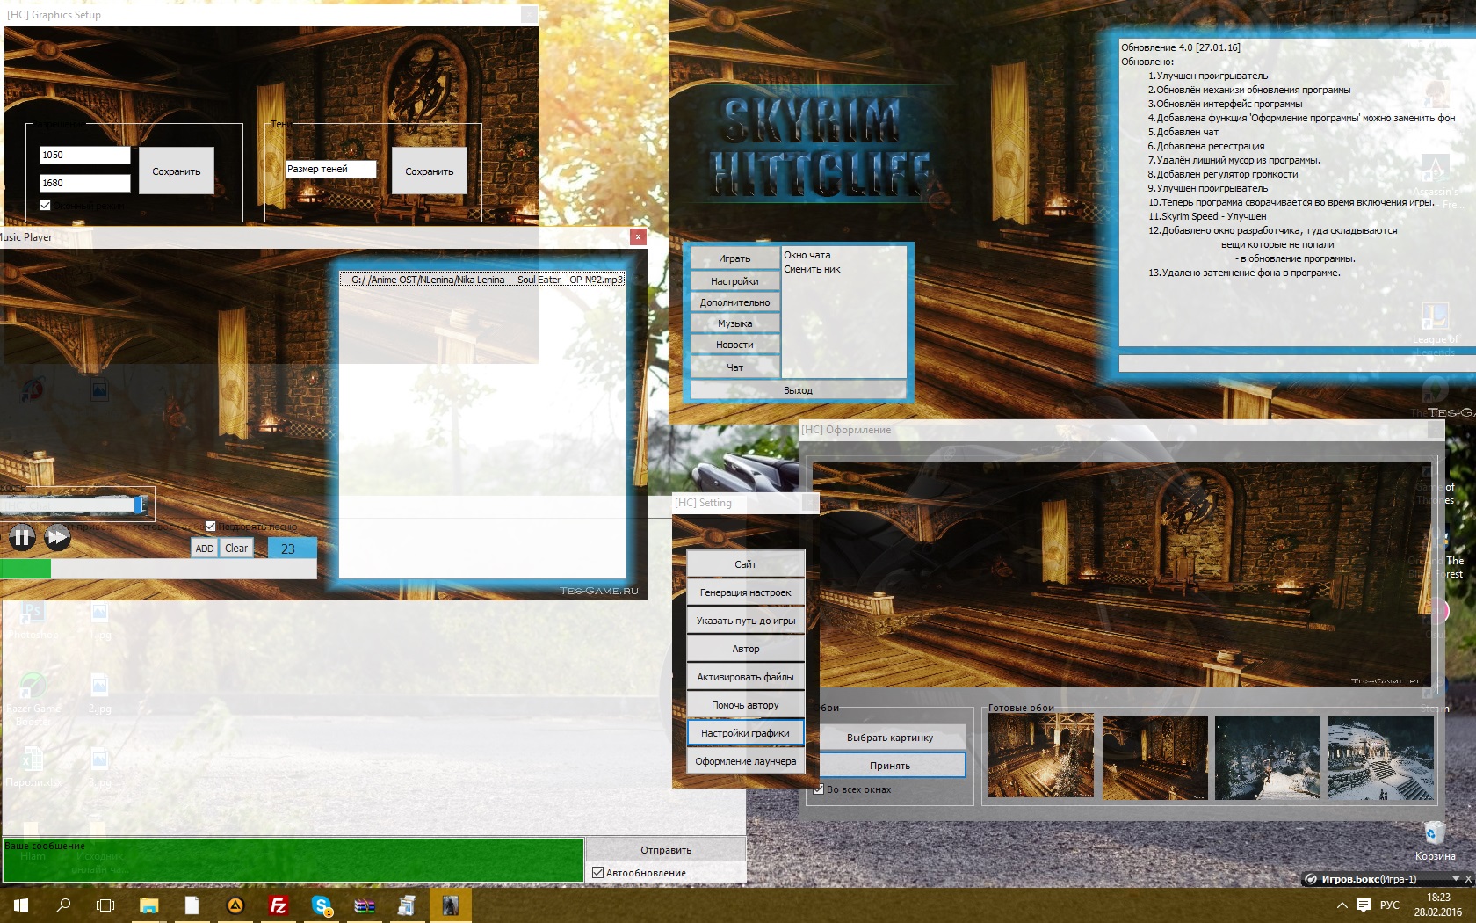Open Skype from the taskbar
Viewport: 1476px width, 923px height.
pyautogui.click(x=321, y=905)
